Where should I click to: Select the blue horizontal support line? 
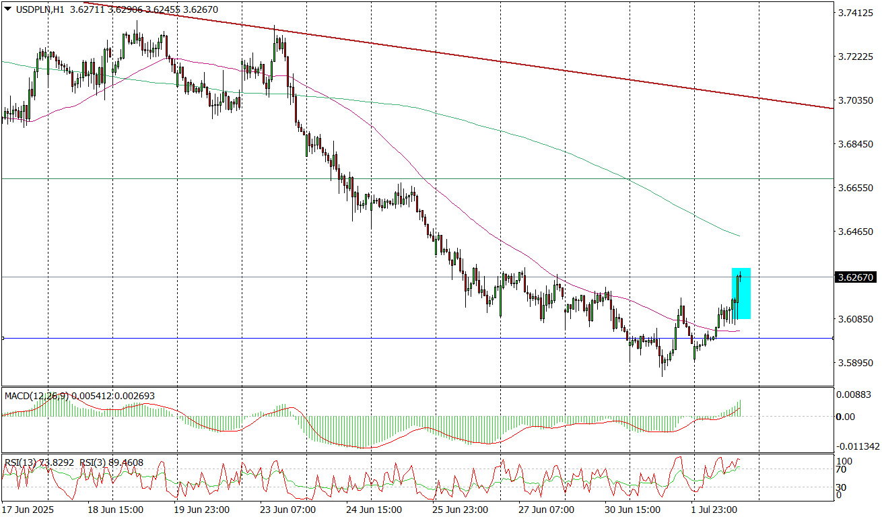(417, 339)
